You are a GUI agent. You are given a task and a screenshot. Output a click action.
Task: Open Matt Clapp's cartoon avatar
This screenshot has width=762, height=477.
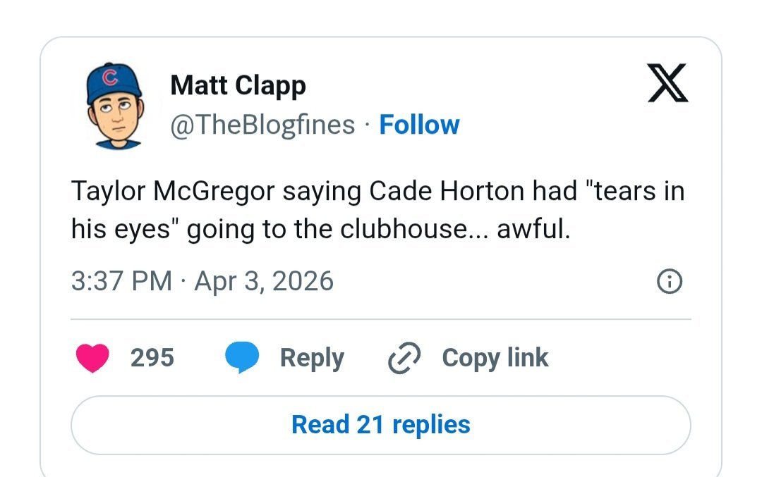click(114, 106)
